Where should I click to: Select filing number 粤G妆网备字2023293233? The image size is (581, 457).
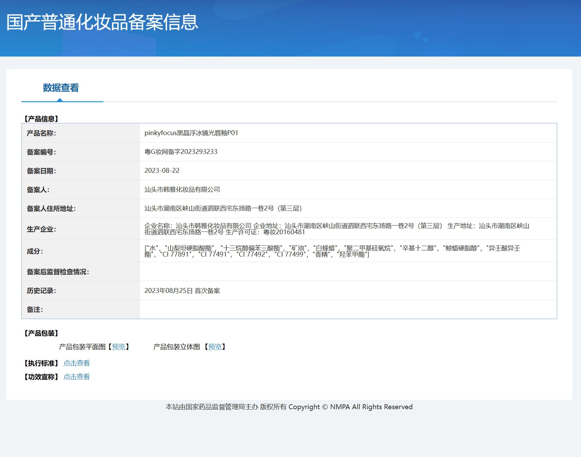tap(181, 152)
